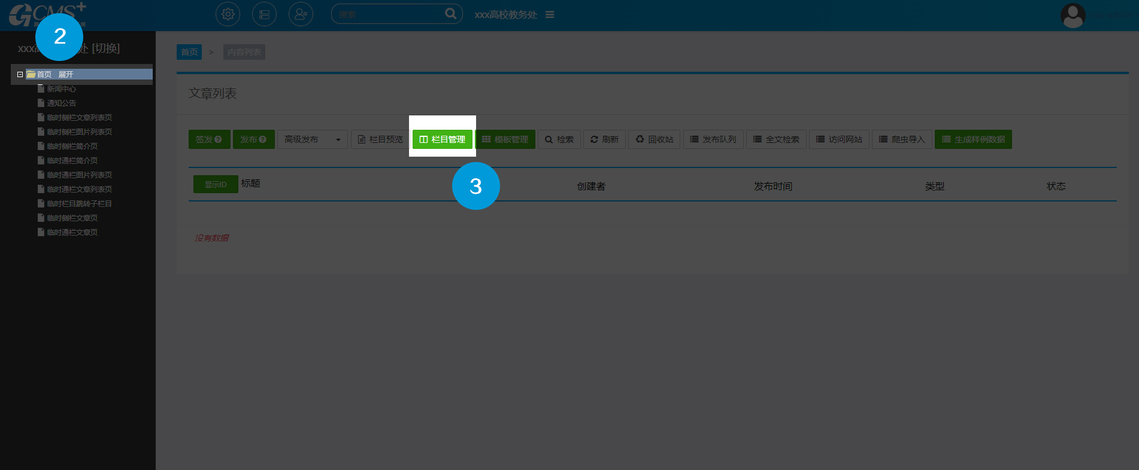Click the 生成样例数据 button
1139x470 pixels.
973,139
